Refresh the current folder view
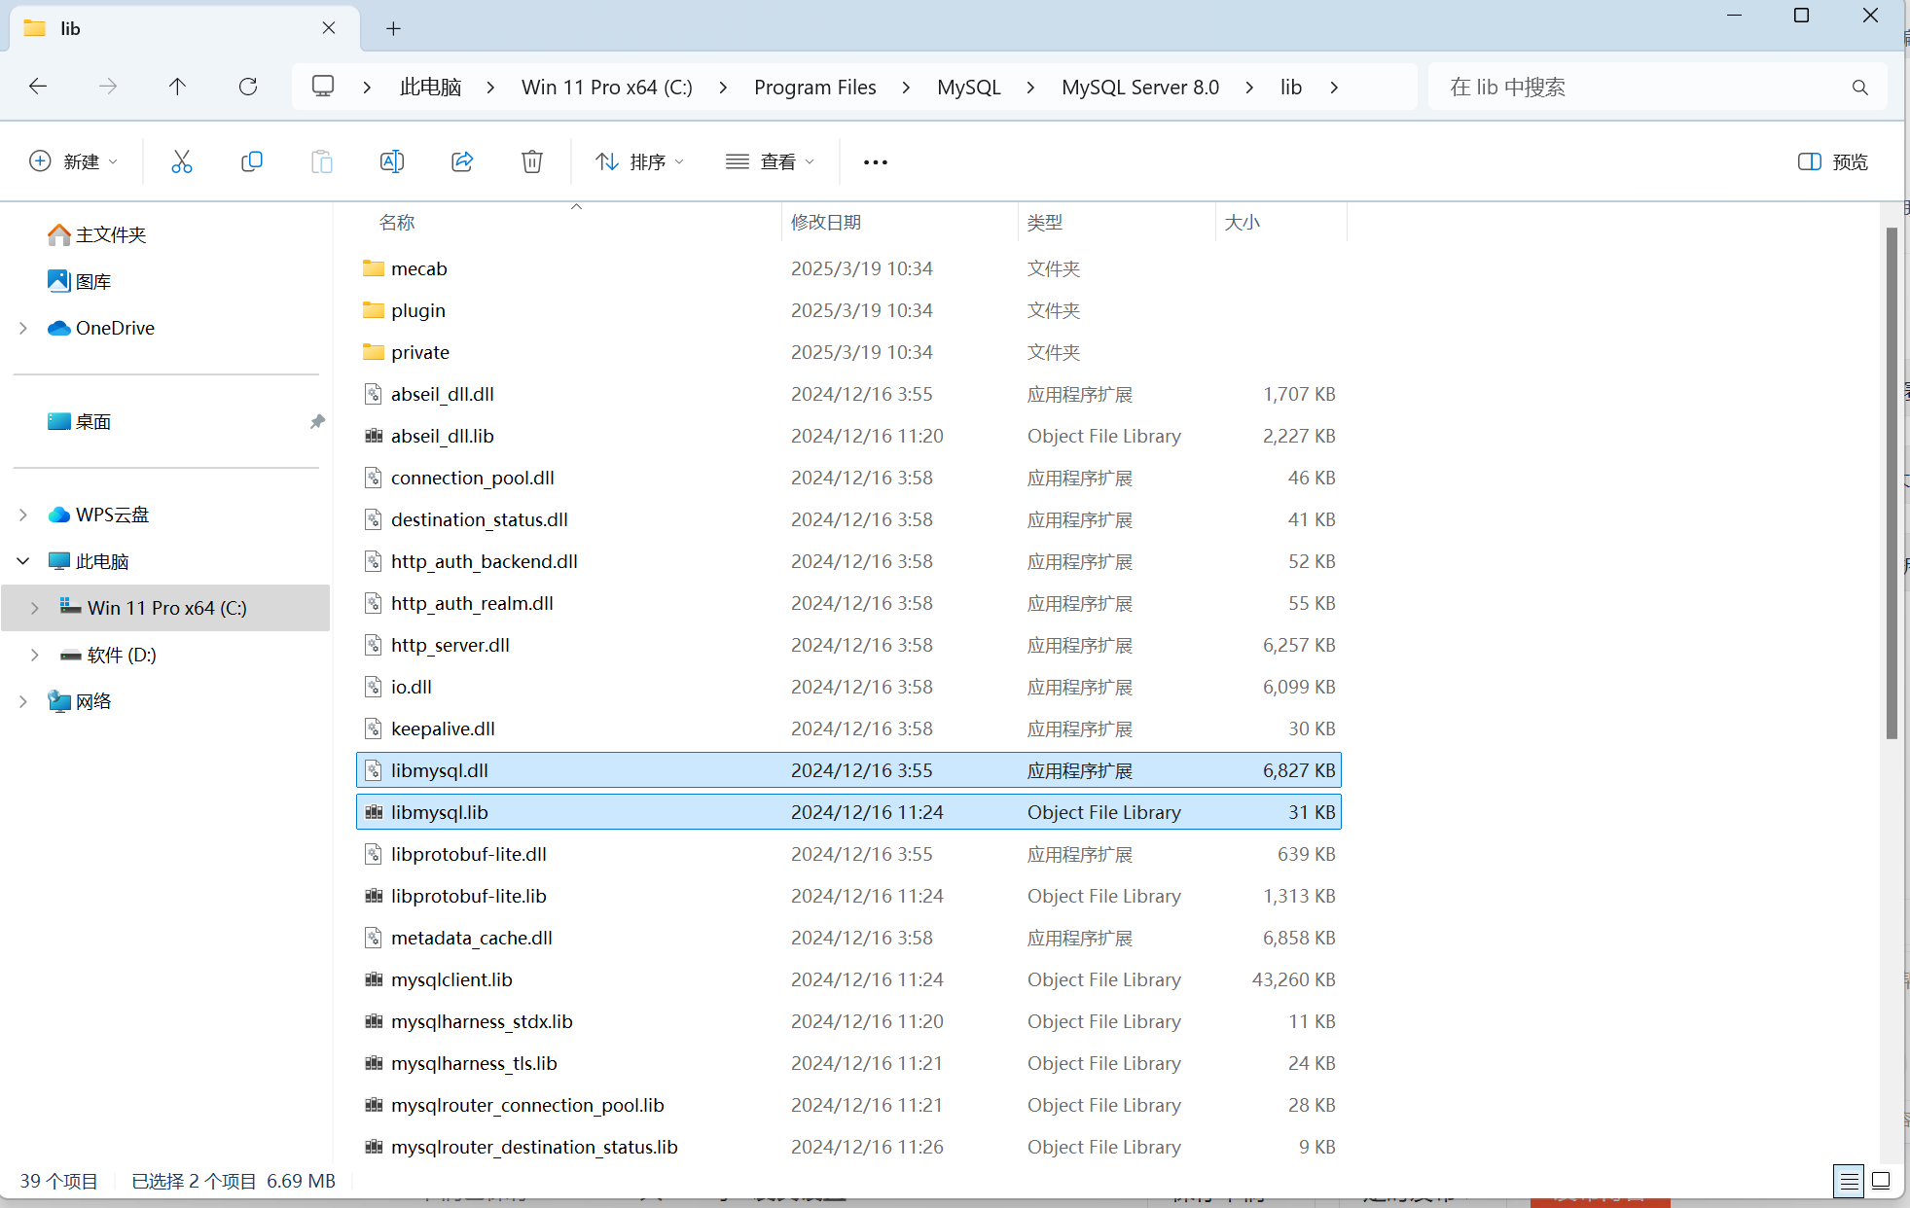This screenshot has height=1208, width=1910. [248, 87]
